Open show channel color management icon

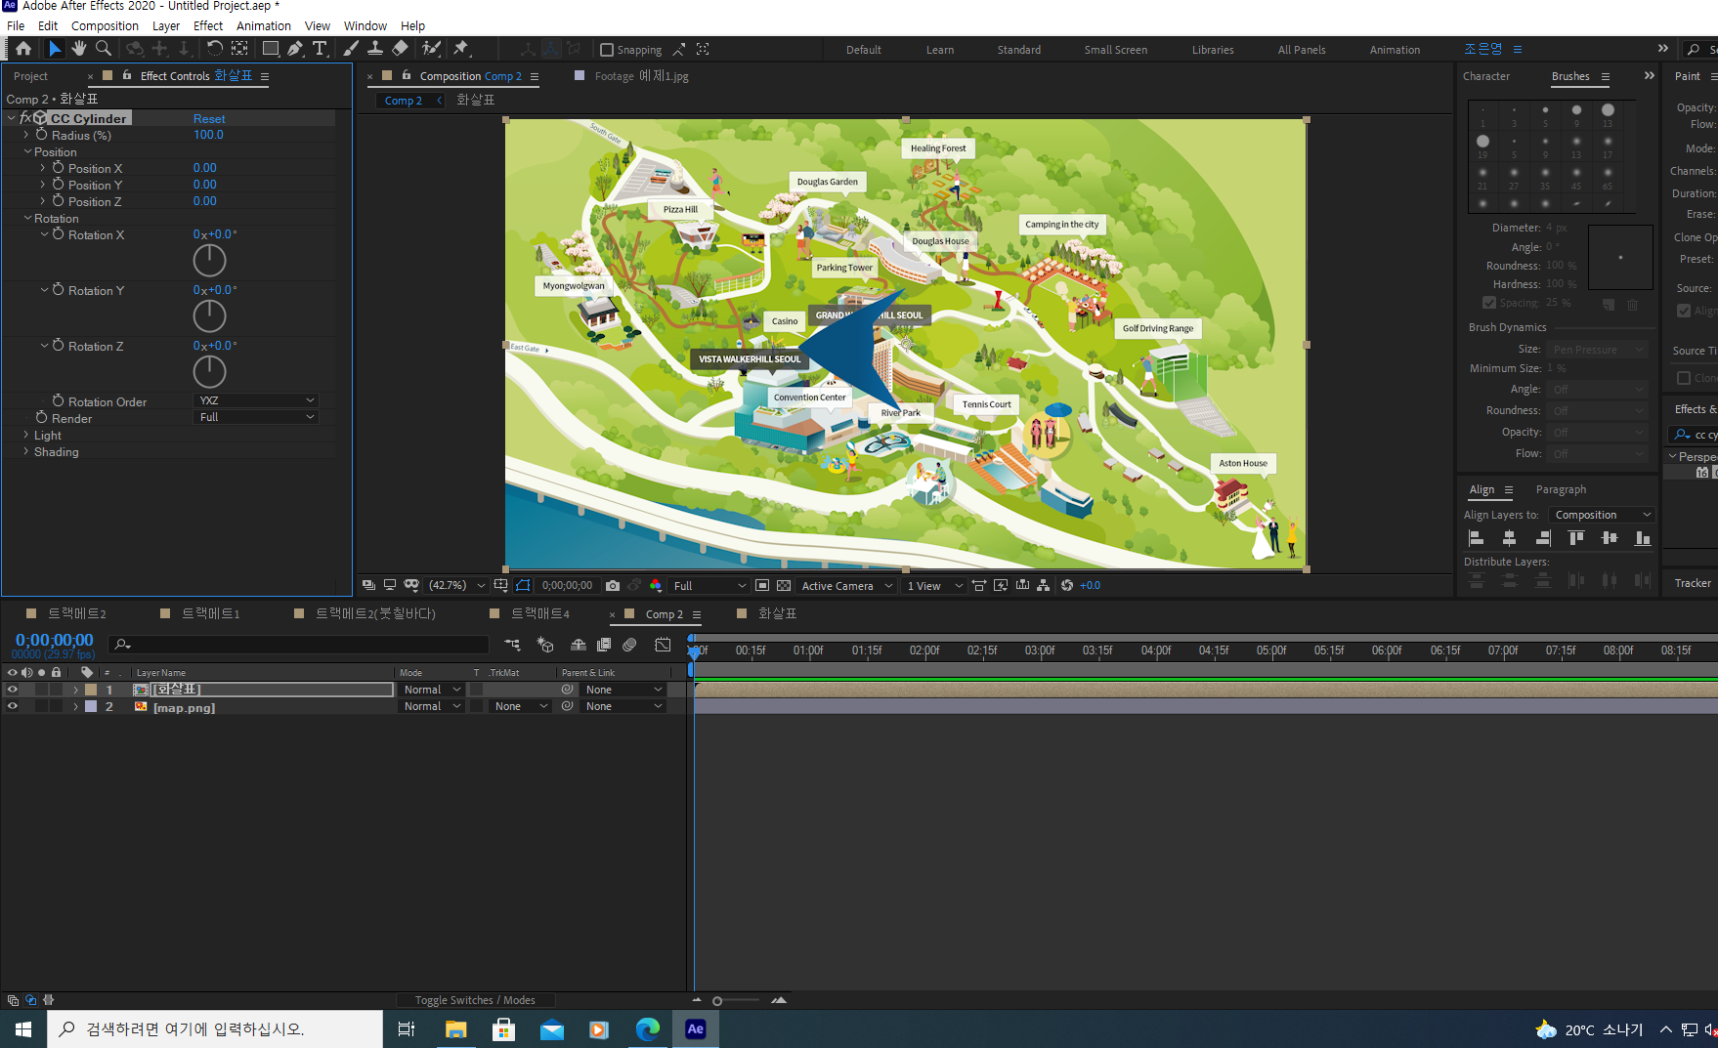tap(656, 586)
